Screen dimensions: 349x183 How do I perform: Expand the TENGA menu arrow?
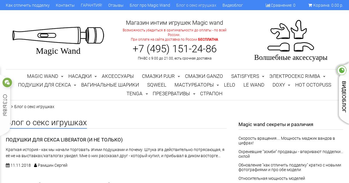coord(146,94)
